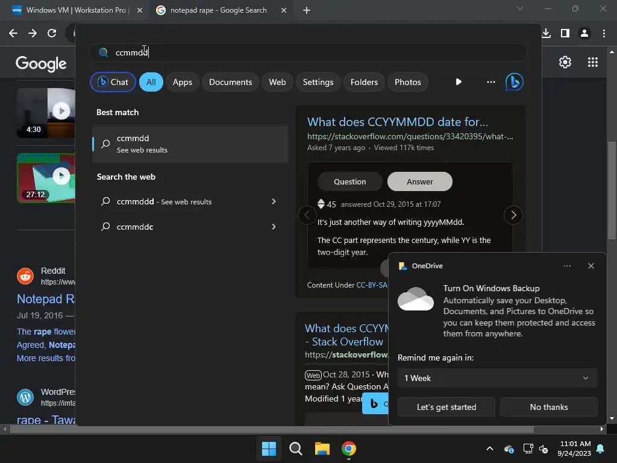The height and width of the screenshot is (463, 617).
Task: Show the Question tab of StackOverflow card
Action: tap(350, 181)
